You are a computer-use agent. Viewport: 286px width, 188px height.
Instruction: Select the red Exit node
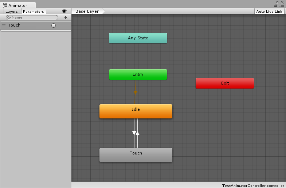(224, 83)
